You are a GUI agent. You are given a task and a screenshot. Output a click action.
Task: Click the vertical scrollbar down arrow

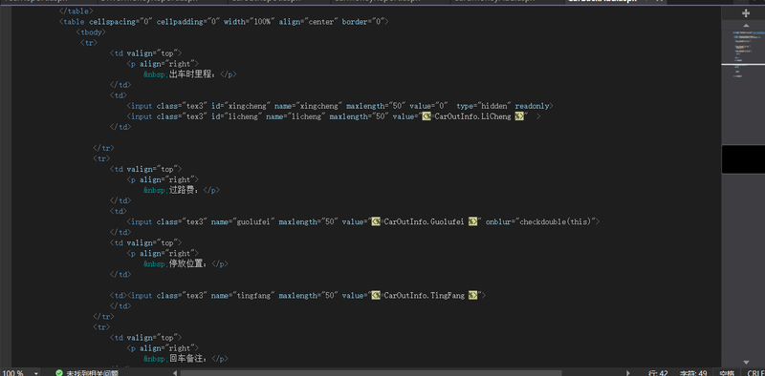coord(746,362)
